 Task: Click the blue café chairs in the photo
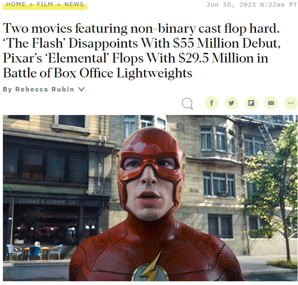34,252
